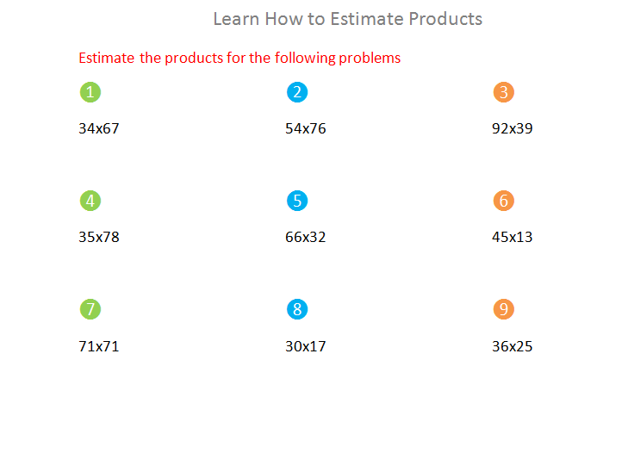
Task: Click the blue number 2 circle
Action: tap(297, 92)
